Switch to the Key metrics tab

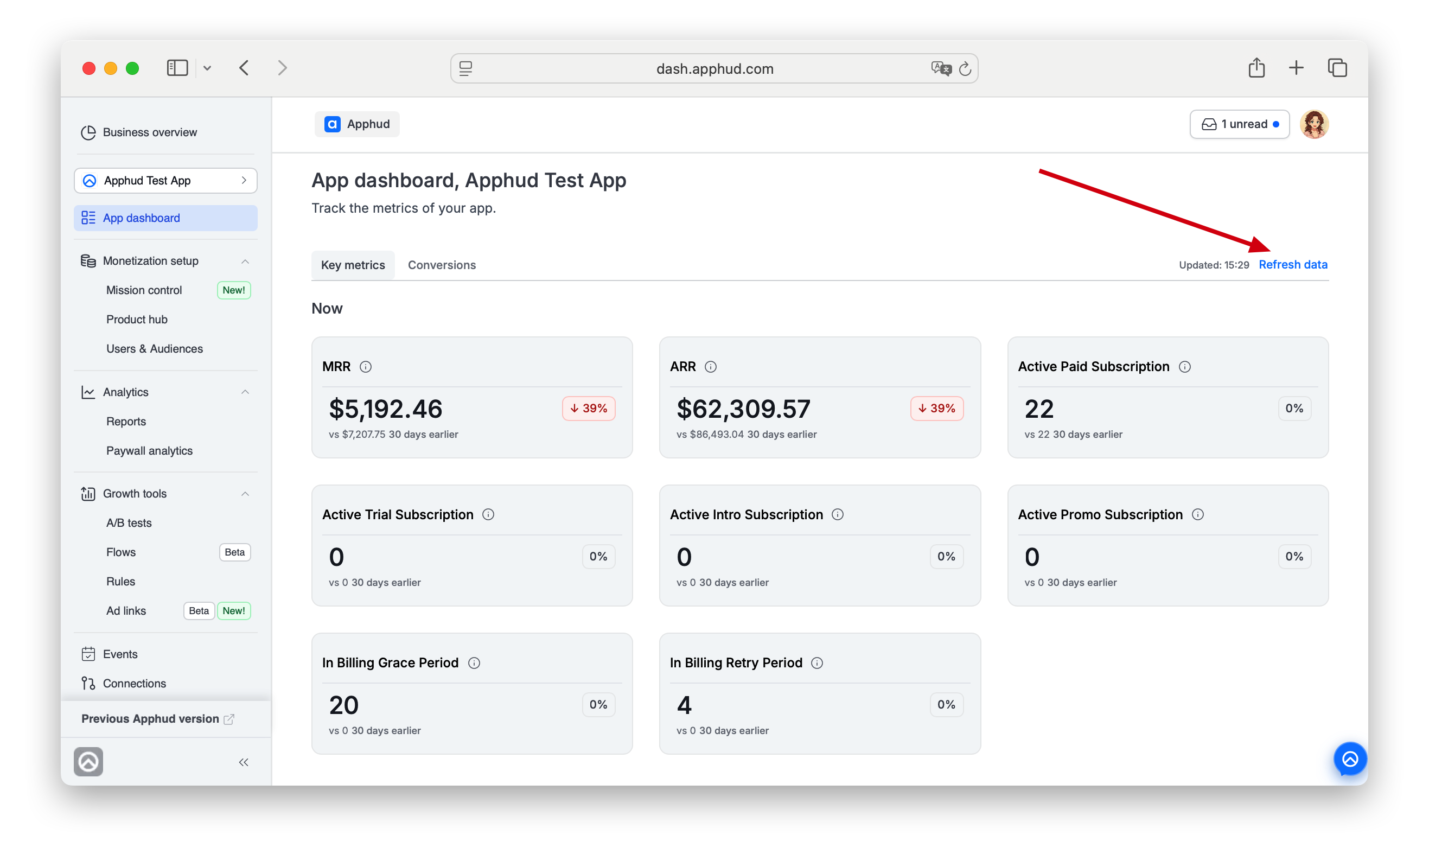coord(353,265)
